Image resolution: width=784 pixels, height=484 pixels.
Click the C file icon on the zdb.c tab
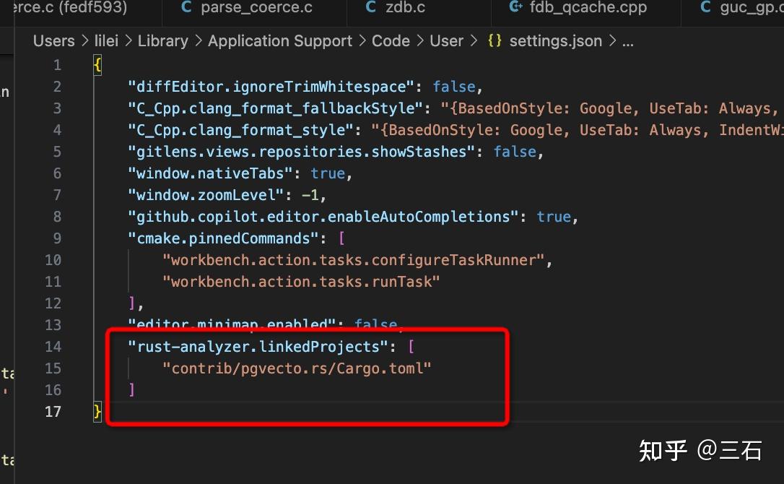coord(370,8)
